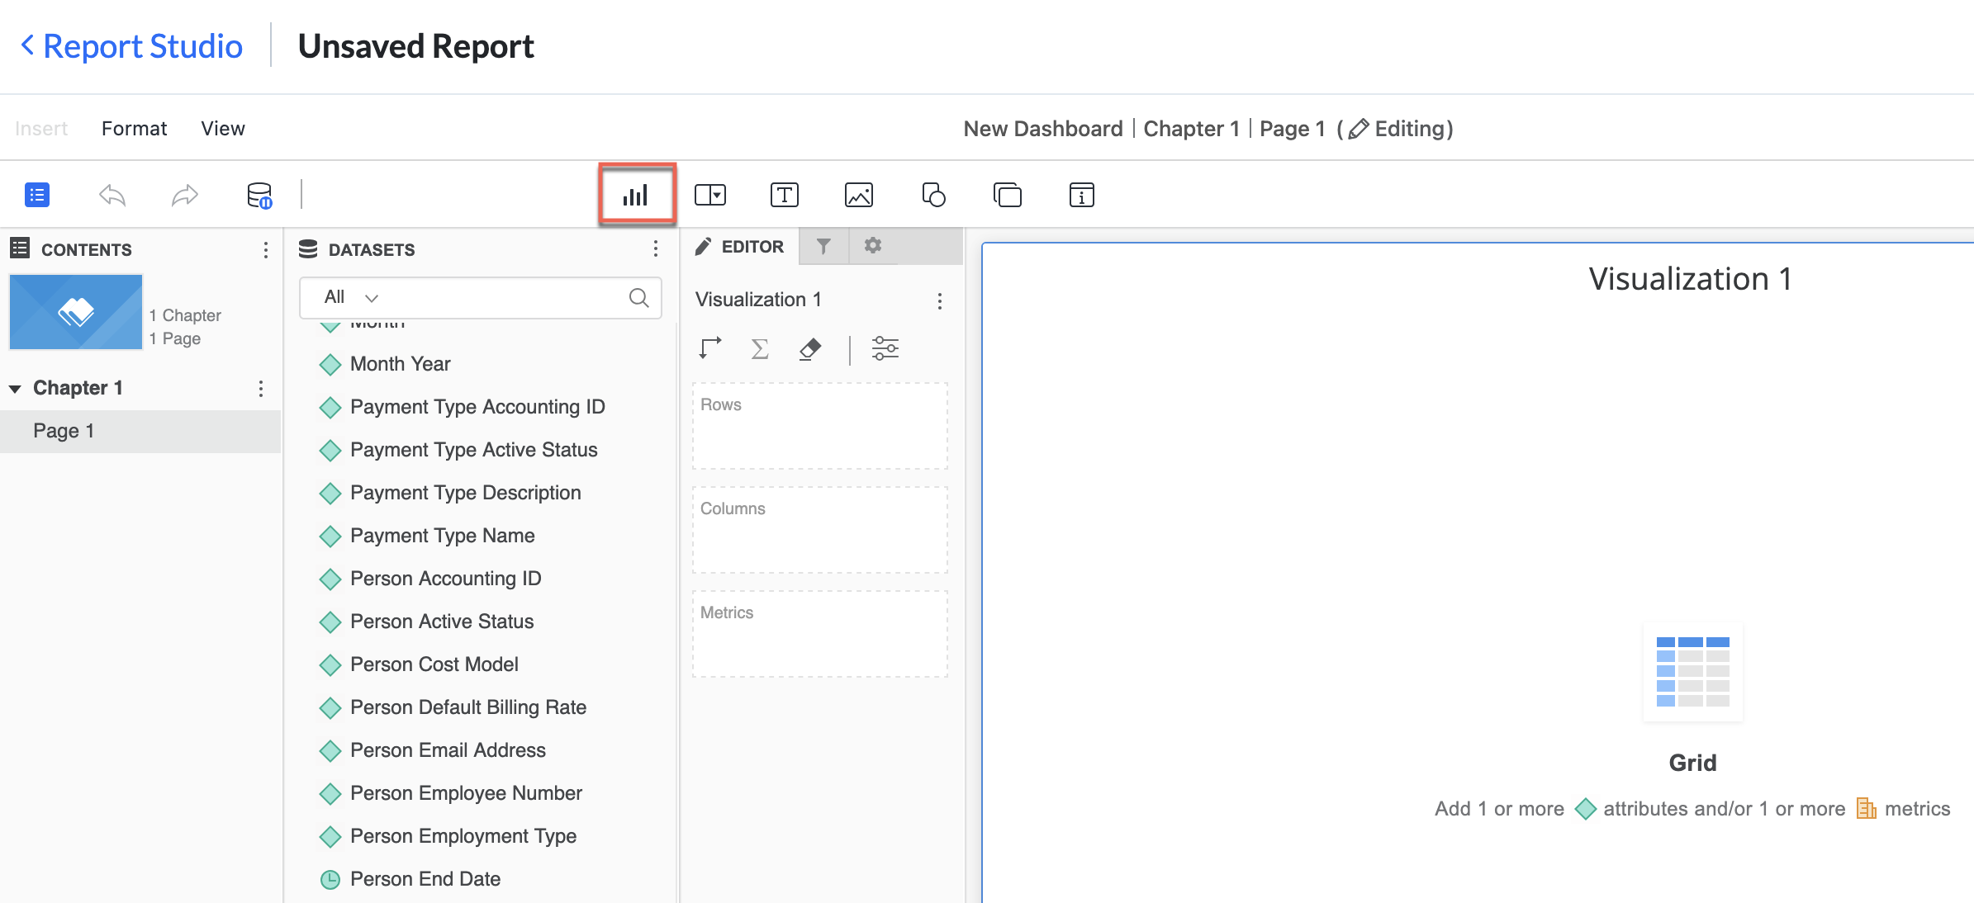Click the insert text box icon
This screenshot has width=1974, height=903.
[784, 196]
